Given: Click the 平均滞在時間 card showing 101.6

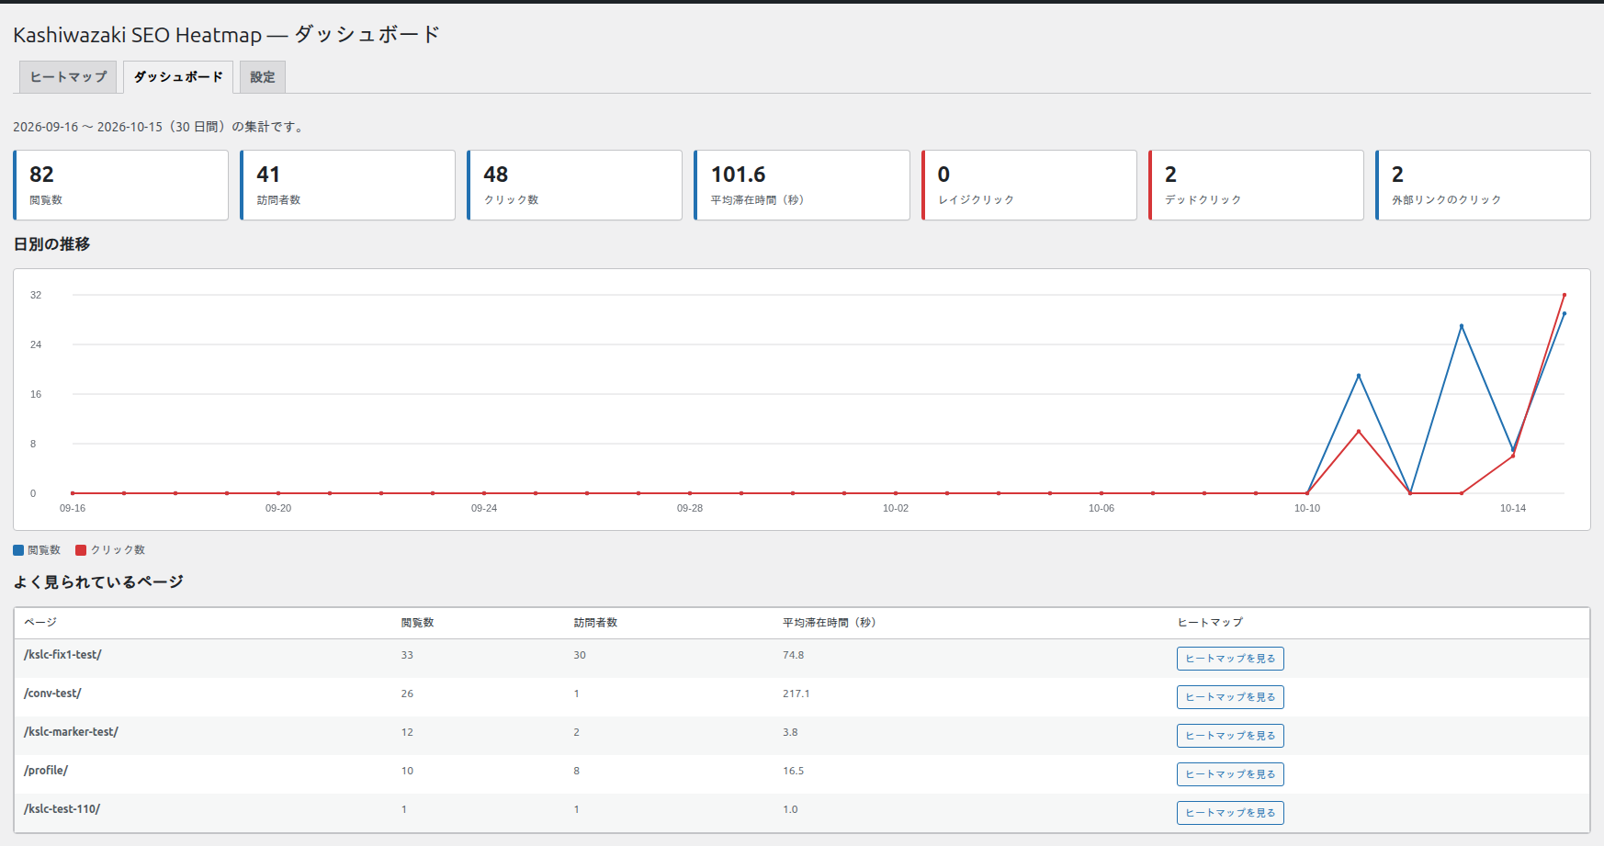Looking at the screenshot, I should pos(802,185).
